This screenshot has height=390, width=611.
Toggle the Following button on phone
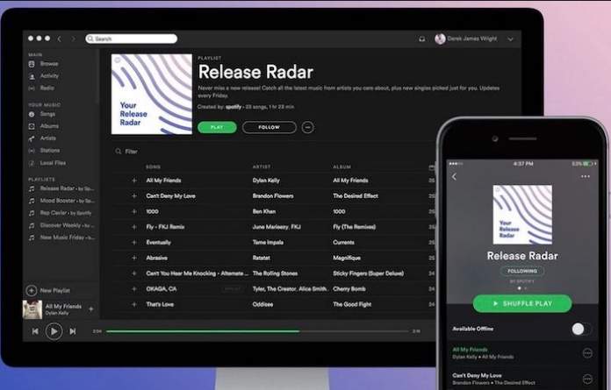(521, 272)
